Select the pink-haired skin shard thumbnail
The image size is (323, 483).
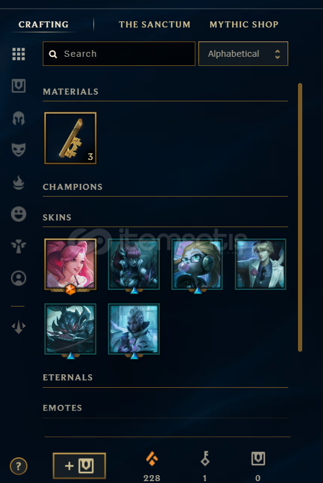[x=70, y=264]
